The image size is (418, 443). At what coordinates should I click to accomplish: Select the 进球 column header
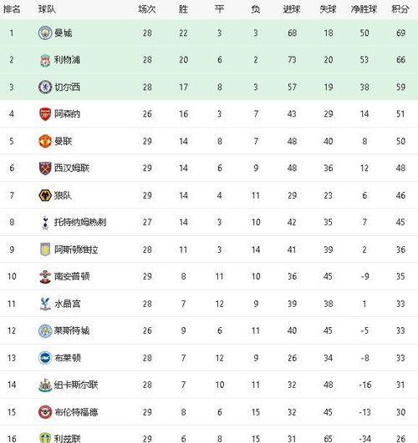coord(292,9)
